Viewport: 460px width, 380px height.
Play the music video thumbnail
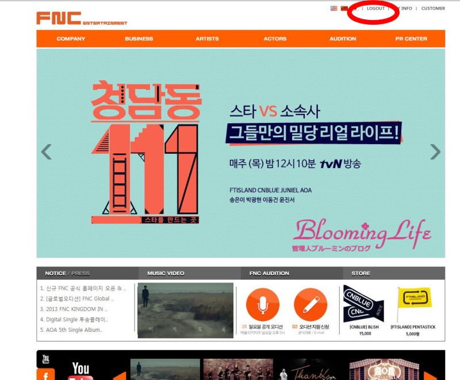click(185, 310)
